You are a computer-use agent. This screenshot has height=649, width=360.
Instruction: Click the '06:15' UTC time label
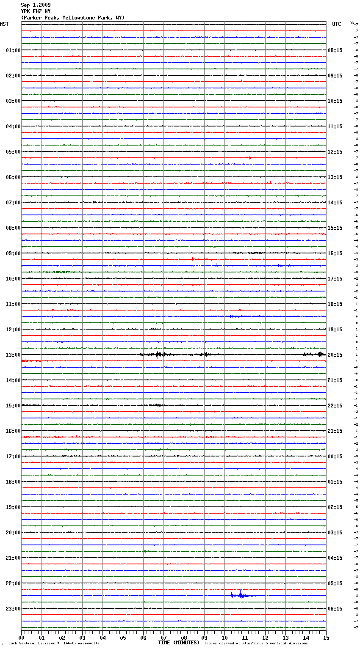[x=335, y=609]
